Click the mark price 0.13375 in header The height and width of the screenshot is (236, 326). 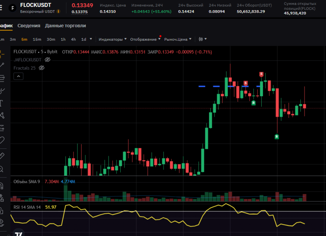[x=79, y=12]
